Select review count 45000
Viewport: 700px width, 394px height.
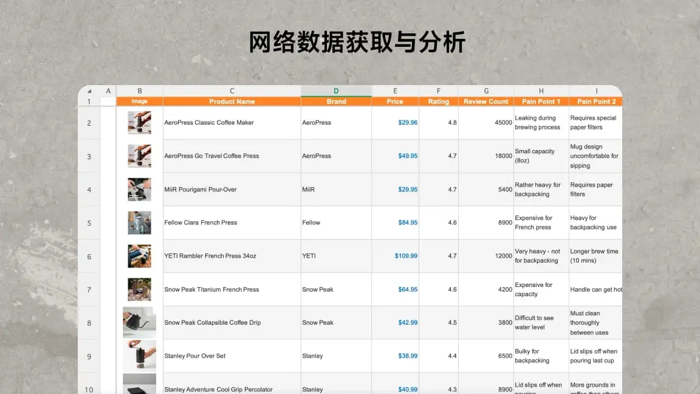point(486,122)
